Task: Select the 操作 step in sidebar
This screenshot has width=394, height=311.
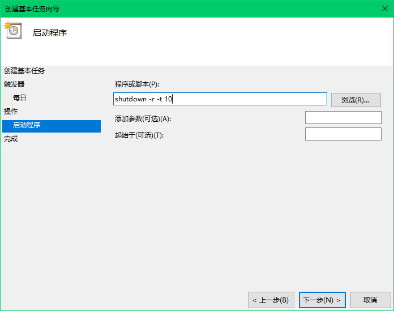Action: [x=11, y=112]
